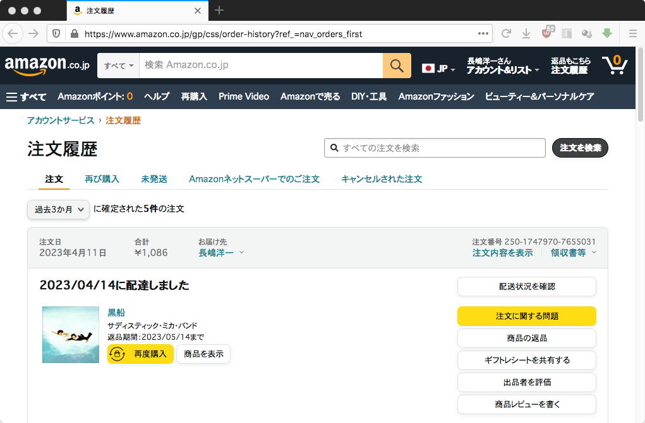Switch to the 未発送 tab
This screenshot has width=645, height=423.
tap(154, 179)
